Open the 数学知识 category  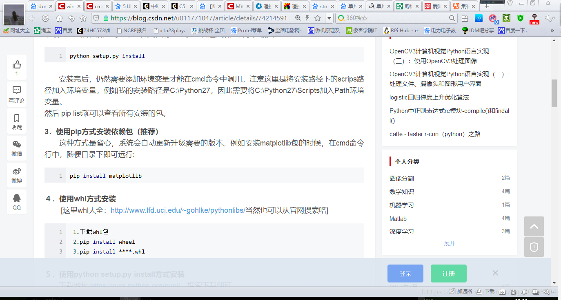tap(402, 192)
